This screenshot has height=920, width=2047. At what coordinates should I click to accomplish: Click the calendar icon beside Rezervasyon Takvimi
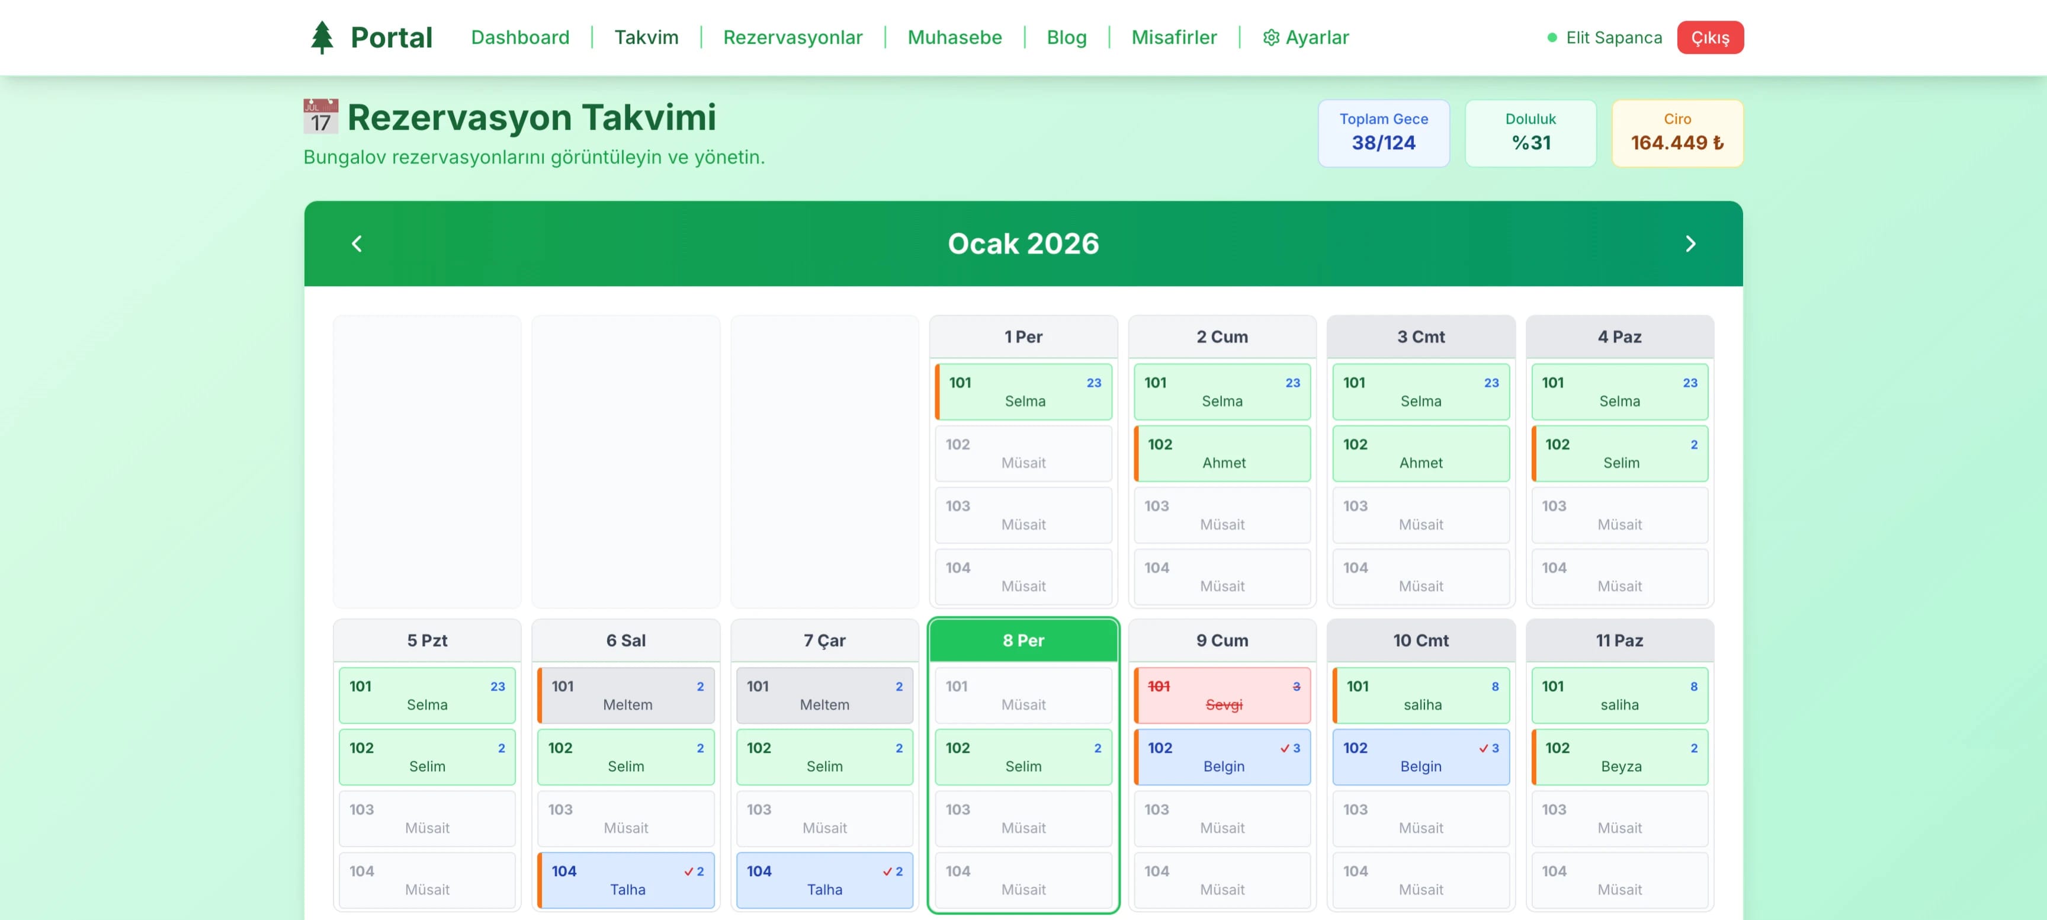point(320,117)
